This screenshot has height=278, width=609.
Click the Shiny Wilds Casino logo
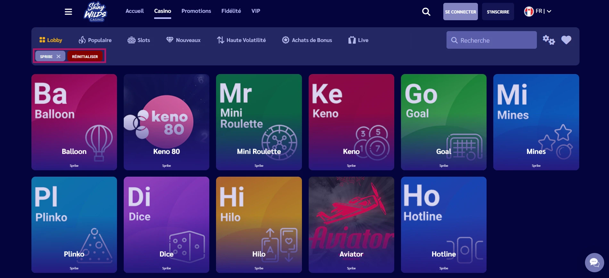pos(95,12)
